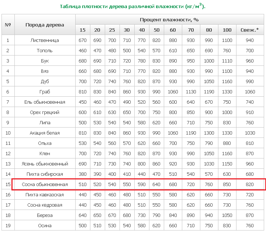Click the 'Процент влажности, %' header
Image resolution: width=266 pixels, height=232 pixels.
click(169, 19)
